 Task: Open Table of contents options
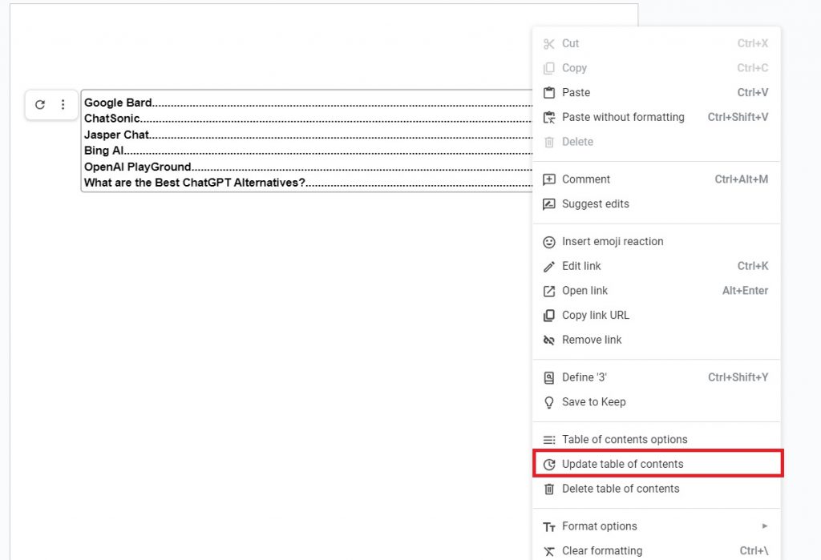tap(625, 439)
